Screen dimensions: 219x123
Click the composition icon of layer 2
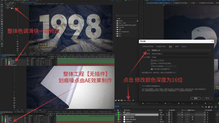pos(124,115)
